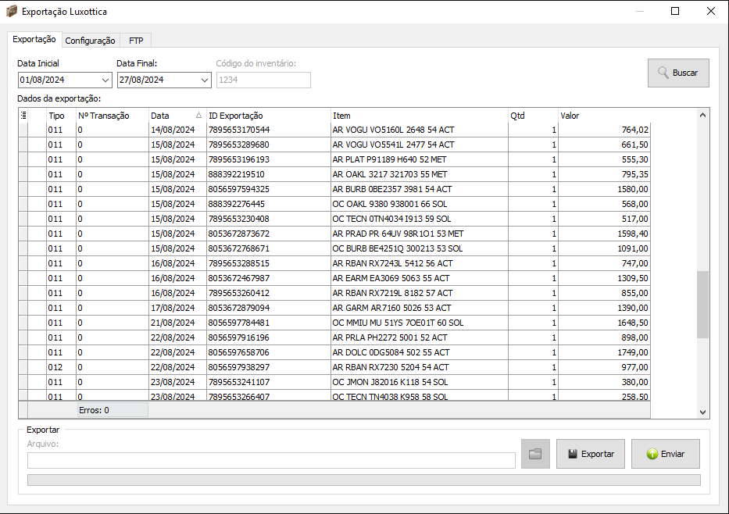Select ID 888392276445 in the grid
The image size is (729, 514).
(x=268, y=204)
